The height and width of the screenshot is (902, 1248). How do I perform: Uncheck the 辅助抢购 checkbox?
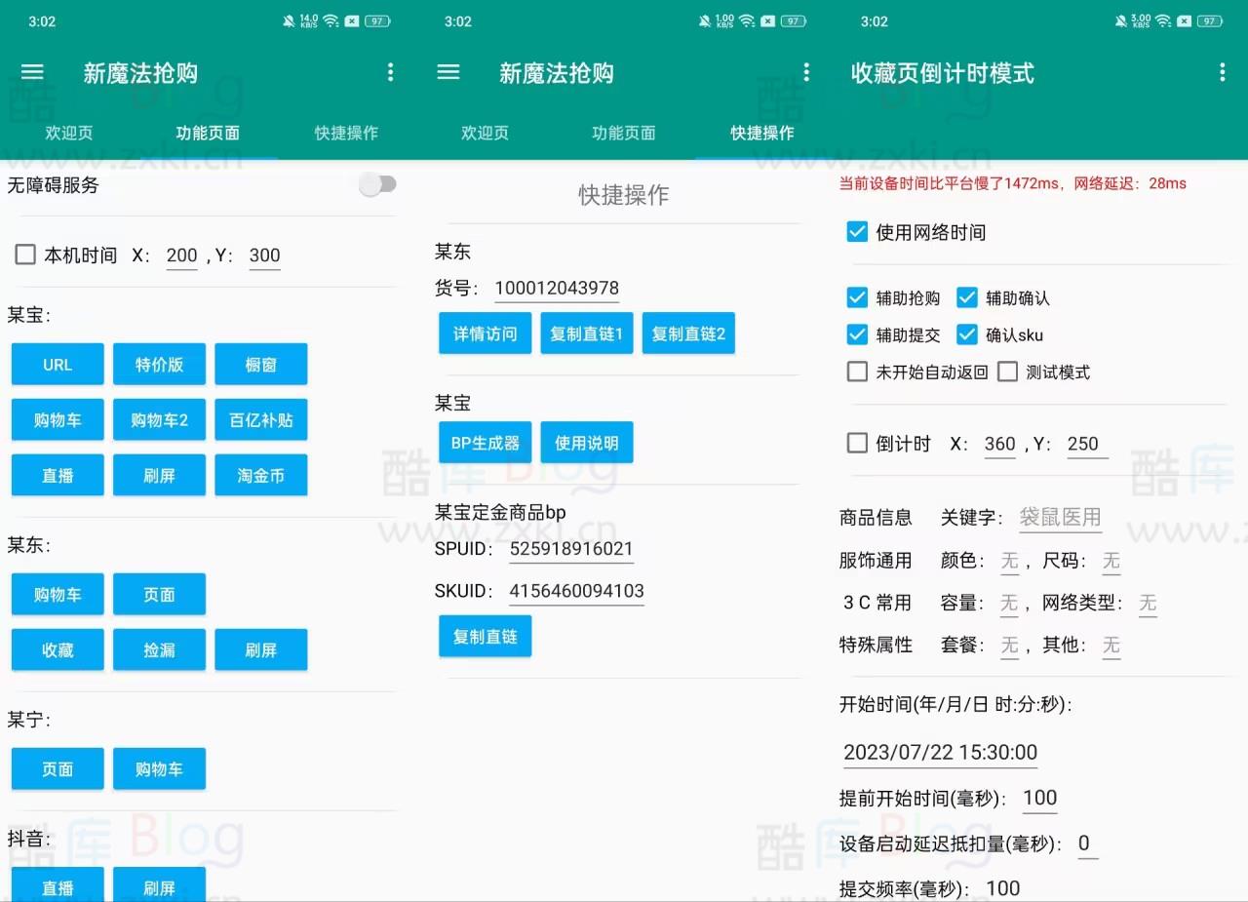(857, 297)
